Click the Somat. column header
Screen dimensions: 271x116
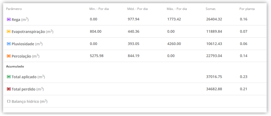coord(211,9)
